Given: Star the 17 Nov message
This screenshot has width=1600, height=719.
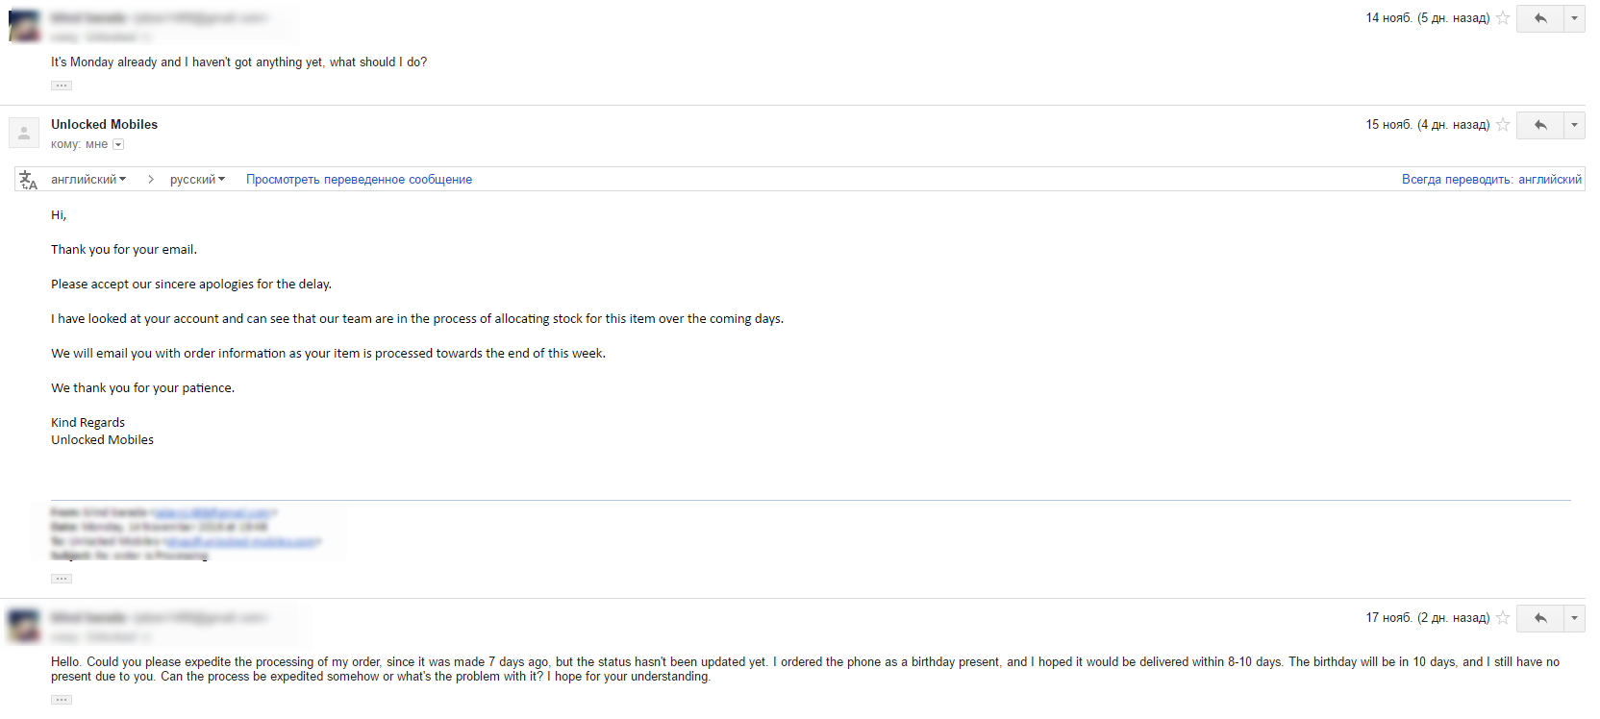Looking at the screenshot, I should pos(1503,618).
